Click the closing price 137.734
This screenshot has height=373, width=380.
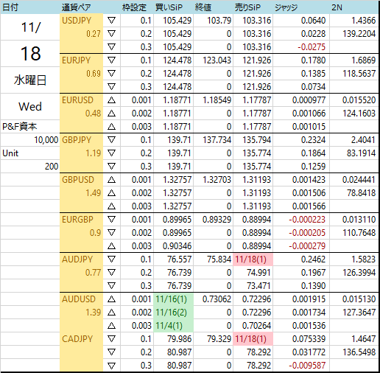217,140
